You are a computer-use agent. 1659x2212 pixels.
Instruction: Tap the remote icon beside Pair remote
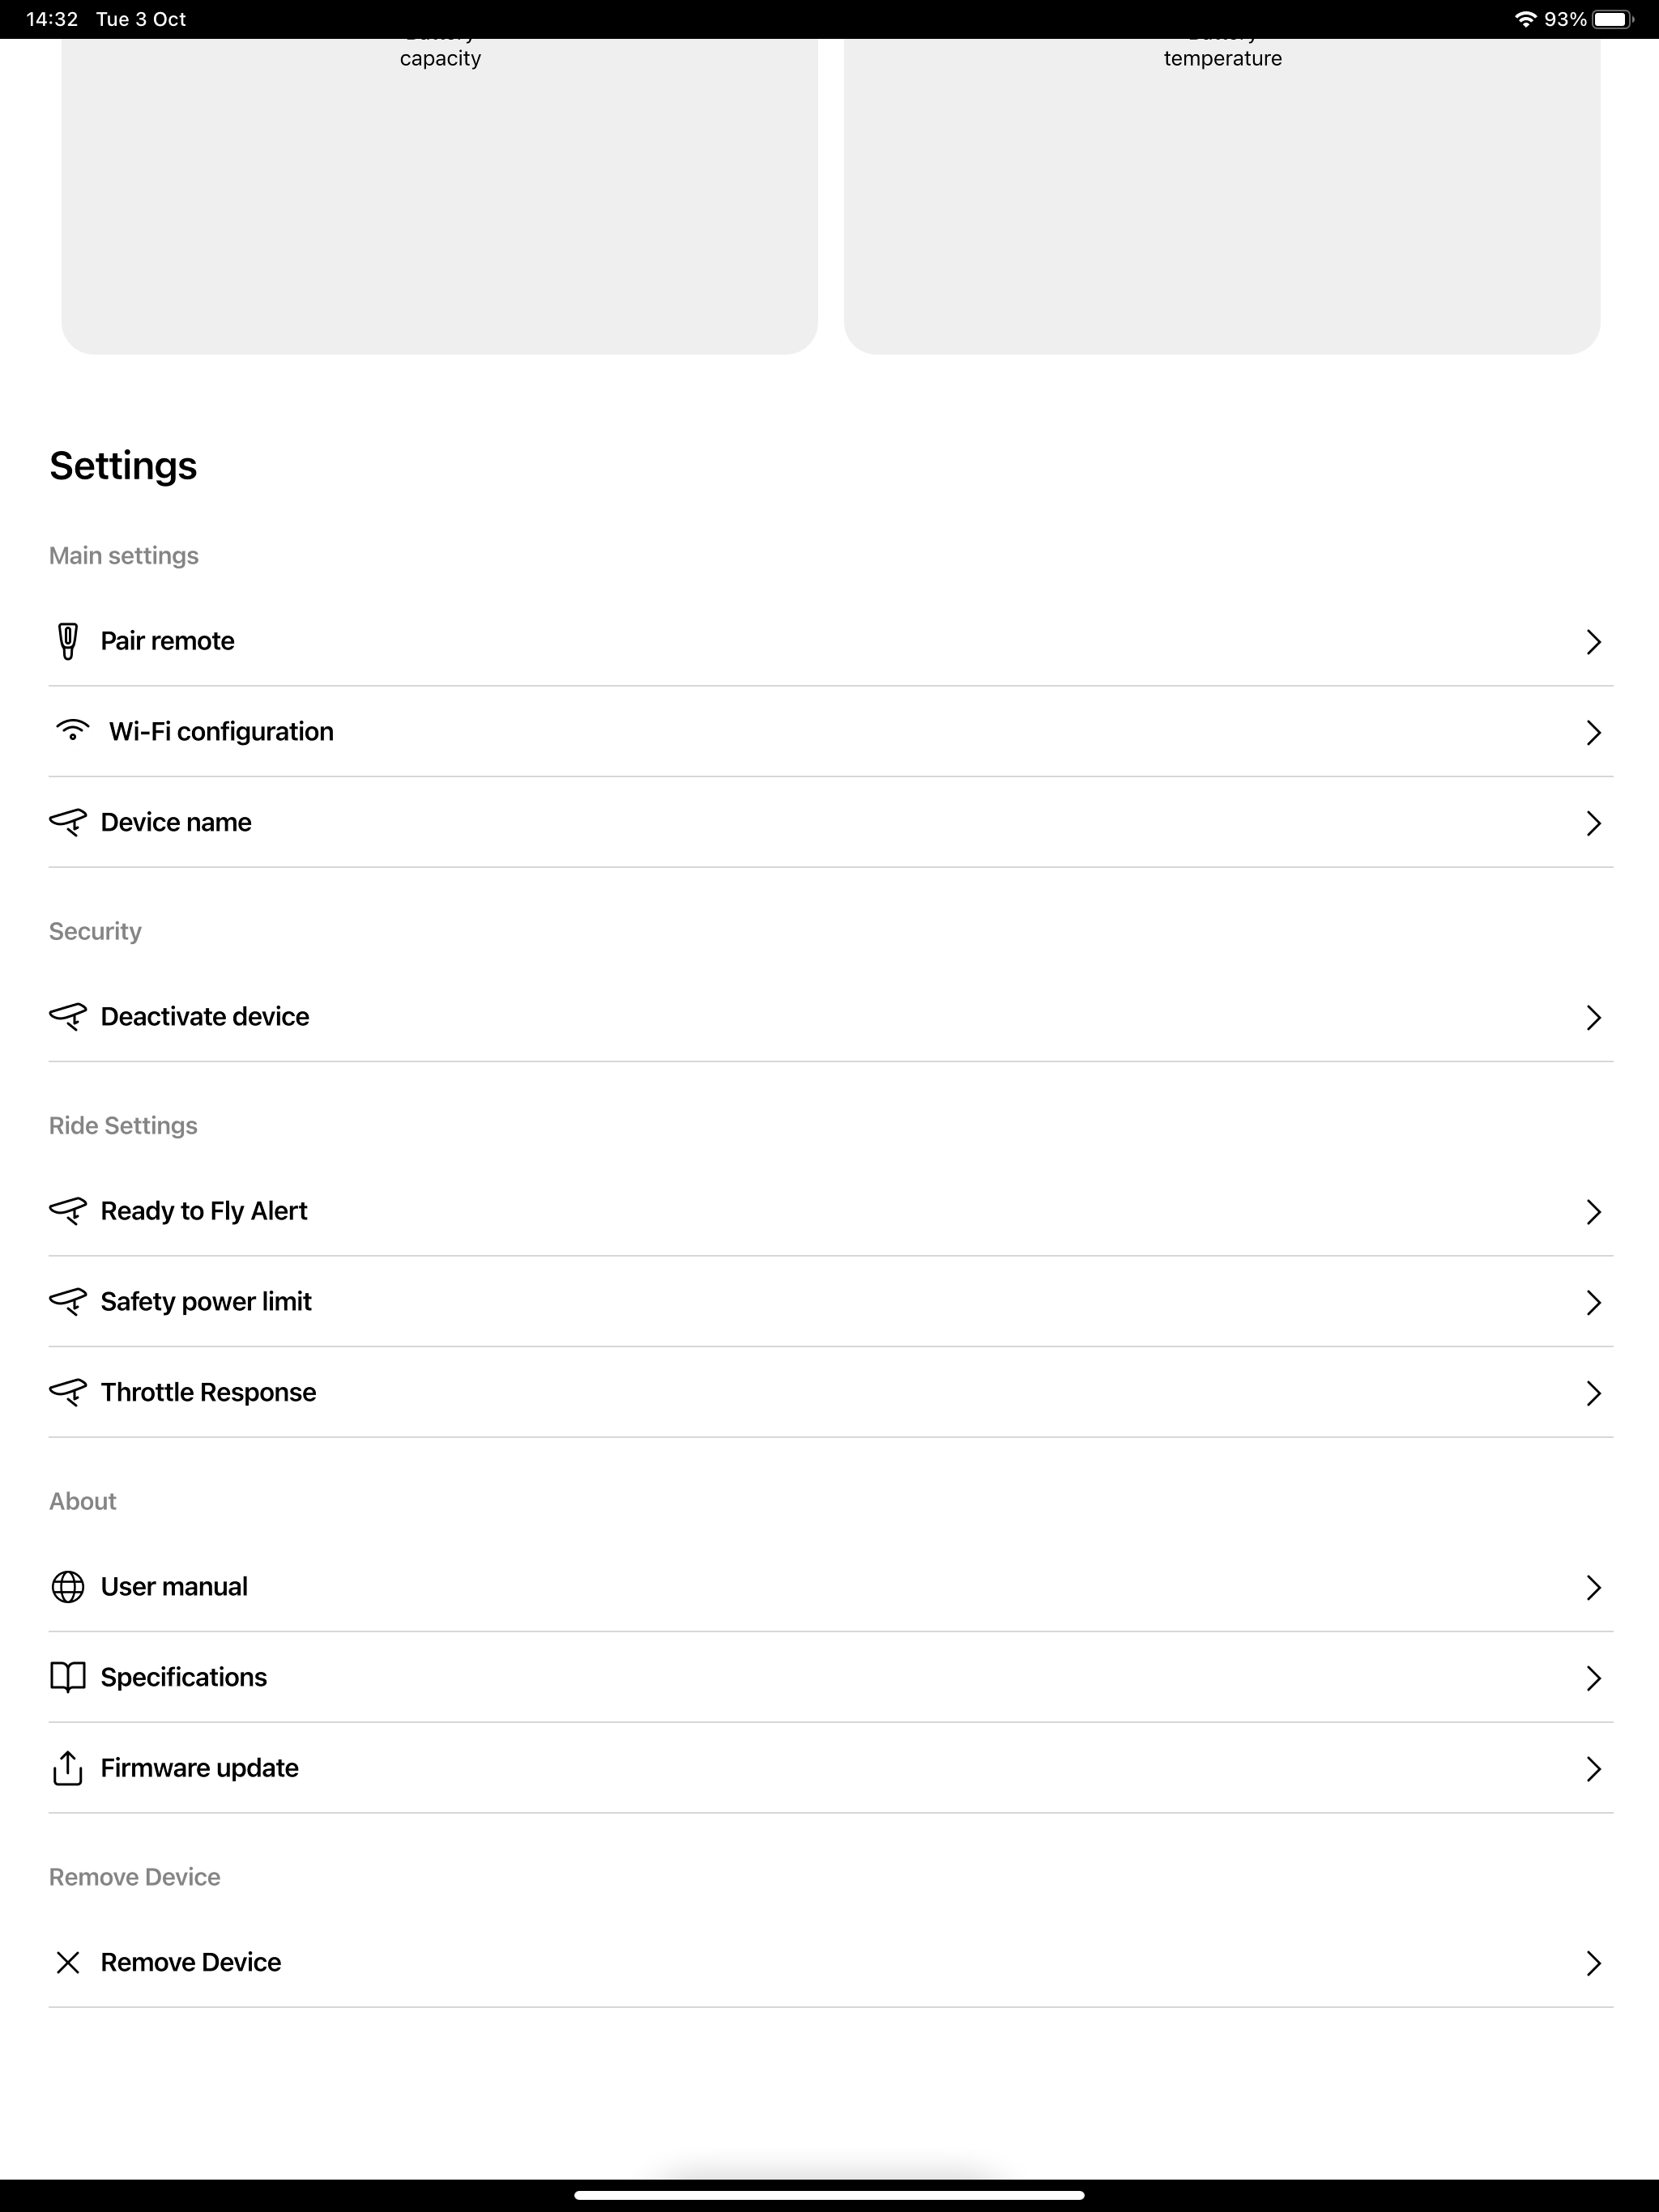coord(67,641)
